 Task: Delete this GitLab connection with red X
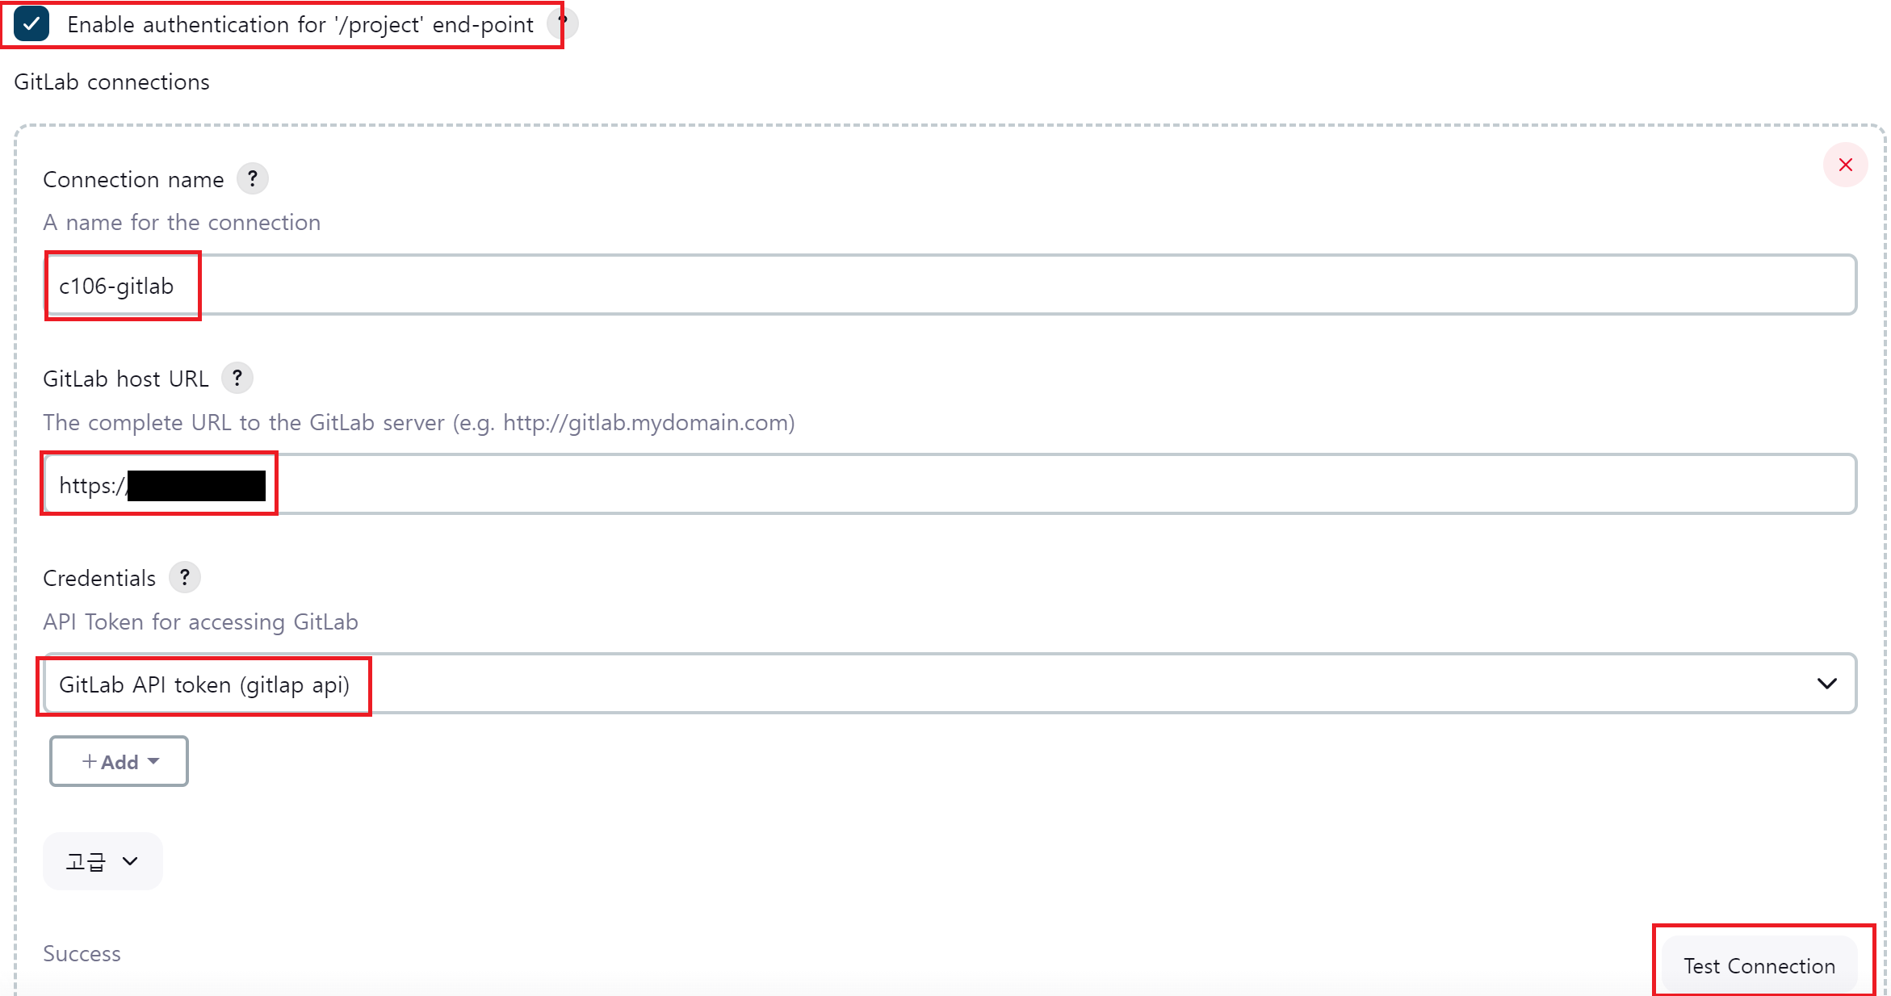(x=1845, y=165)
